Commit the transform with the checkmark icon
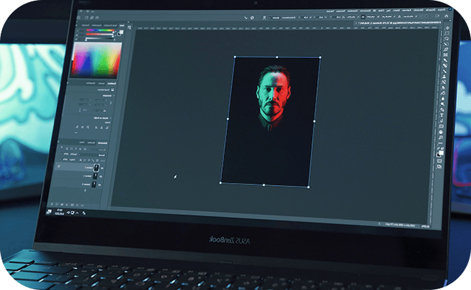 (x=245, y=18)
